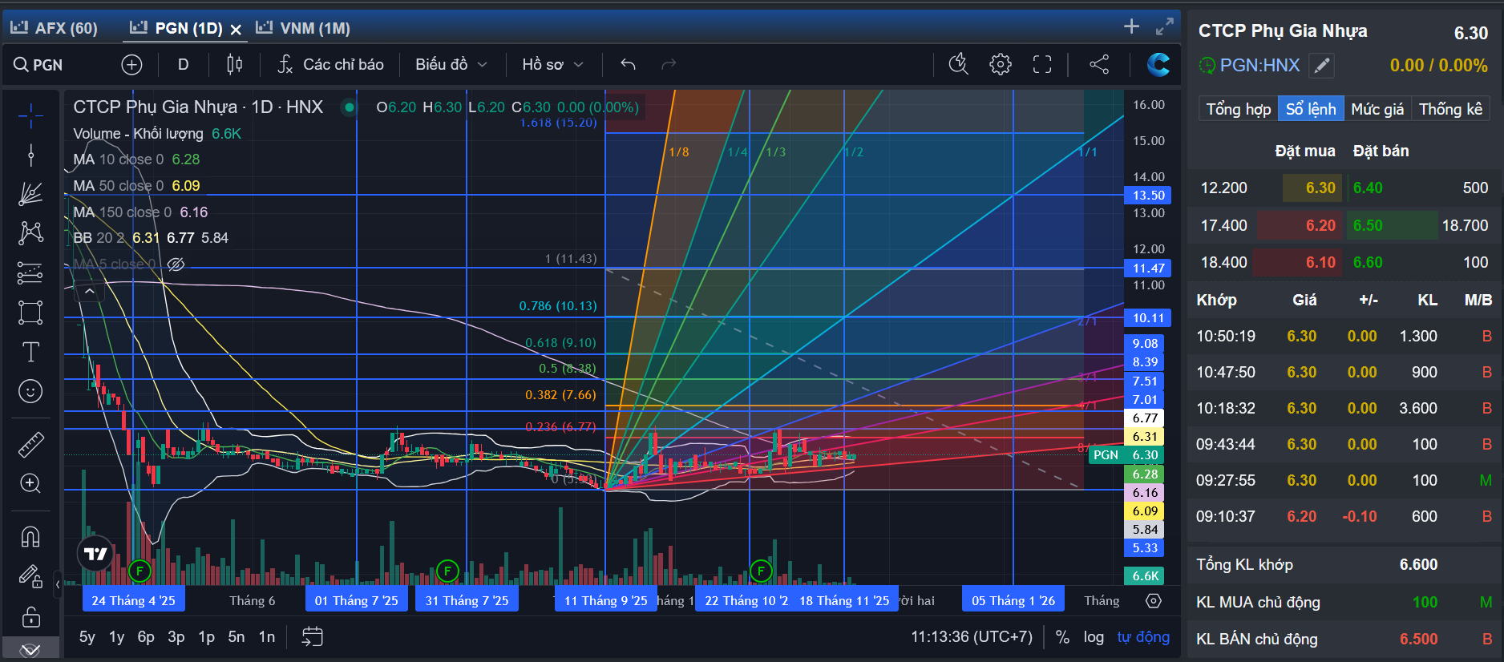The image size is (1504, 662).
Task: Click the 13.50 price label on axis
Action: point(1148,195)
